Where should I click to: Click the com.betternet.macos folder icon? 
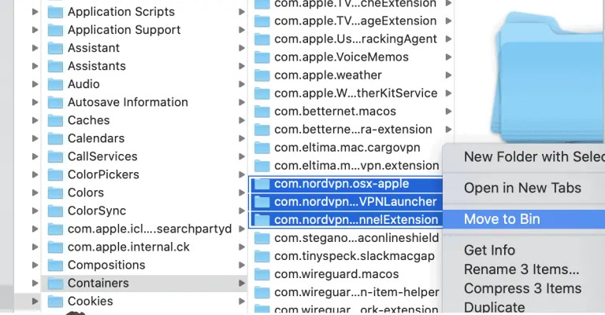[262, 112]
